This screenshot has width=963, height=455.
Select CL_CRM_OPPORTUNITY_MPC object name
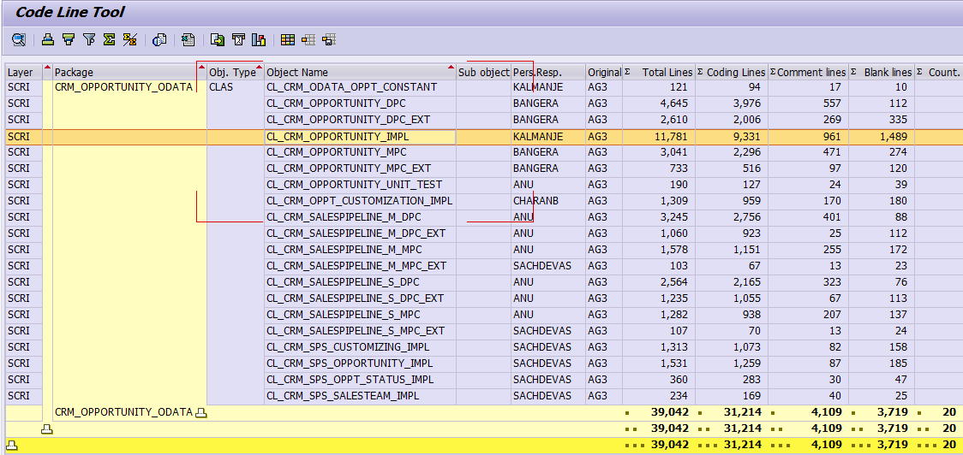337,152
